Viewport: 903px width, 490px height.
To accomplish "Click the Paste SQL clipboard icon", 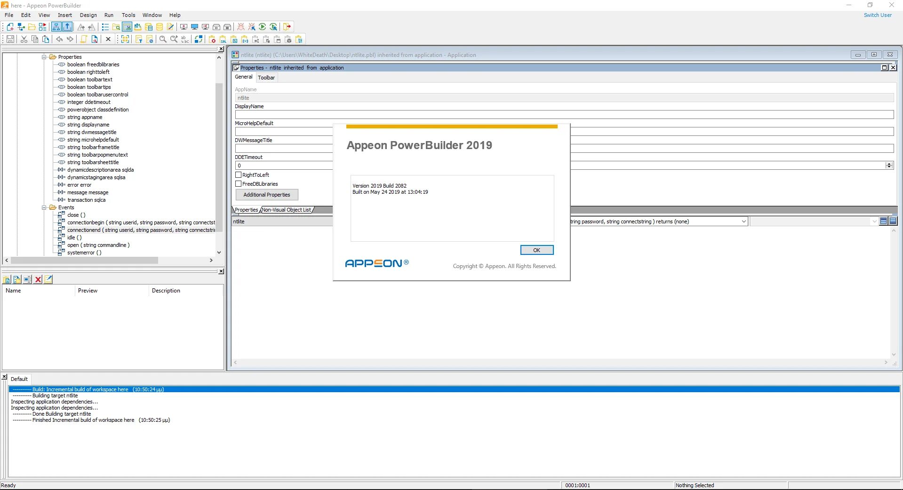I will point(223,39).
